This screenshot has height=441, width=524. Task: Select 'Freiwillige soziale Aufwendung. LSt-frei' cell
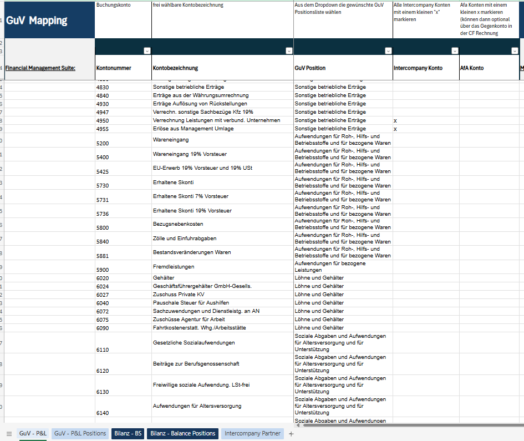(222, 385)
